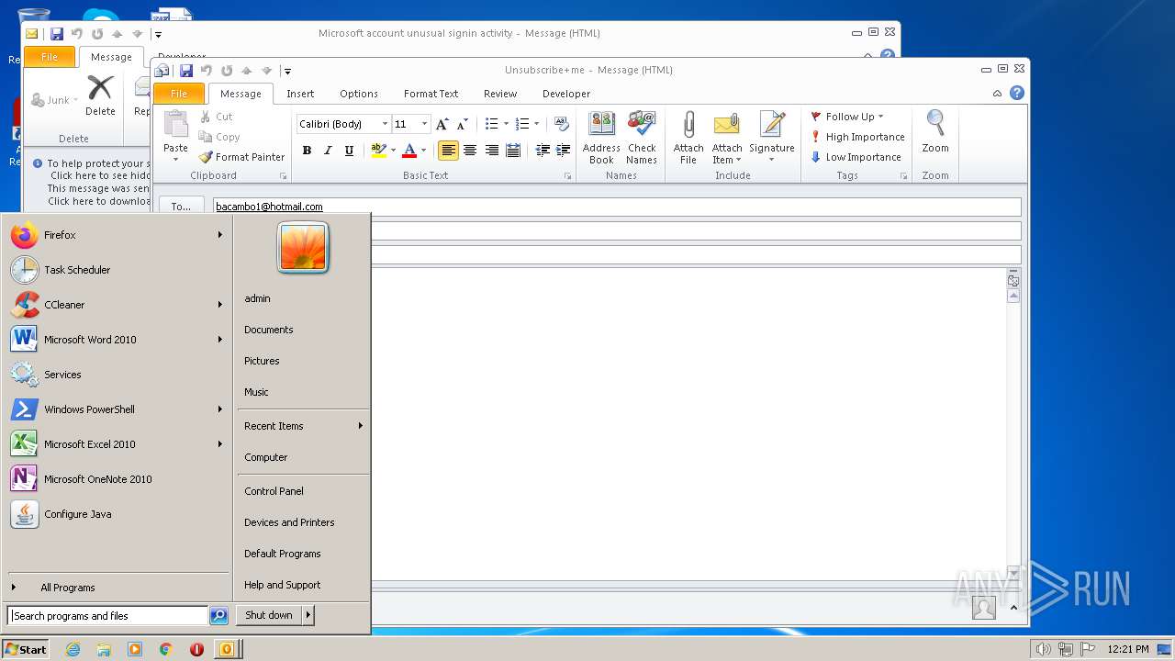Open bullets style dropdown arrow
Screen dimensions: 1175x661
click(506, 124)
